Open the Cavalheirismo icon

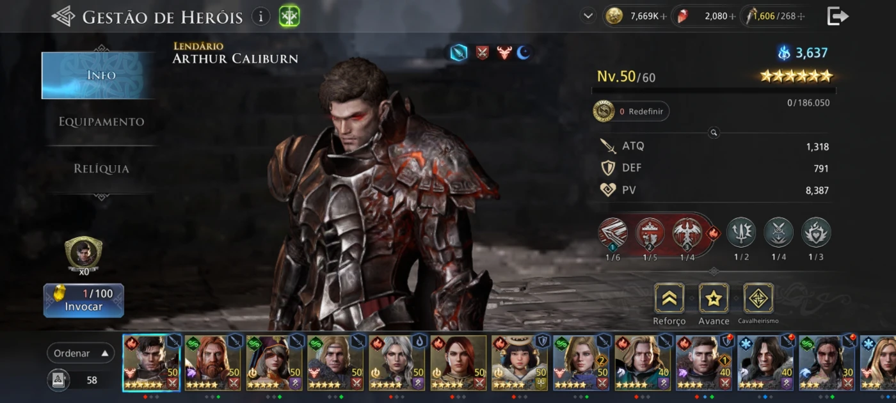(x=758, y=298)
